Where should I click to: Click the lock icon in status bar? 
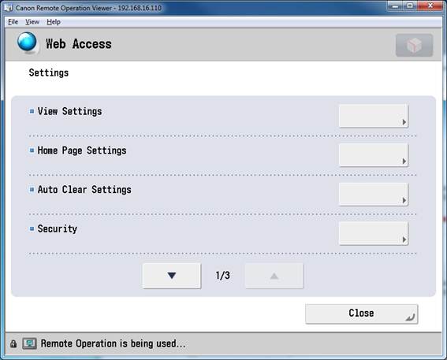coord(13,343)
